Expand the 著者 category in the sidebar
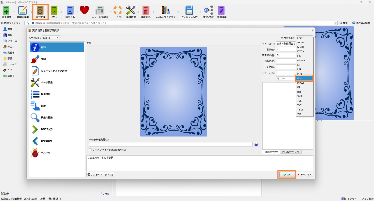Viewport: 374px width, 201px height. coord(1,29)
